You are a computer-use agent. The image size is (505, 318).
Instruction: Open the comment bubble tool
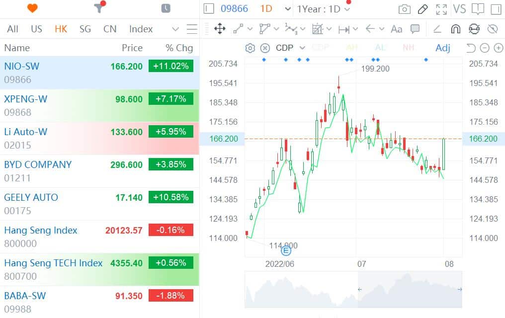click(415, 29)
